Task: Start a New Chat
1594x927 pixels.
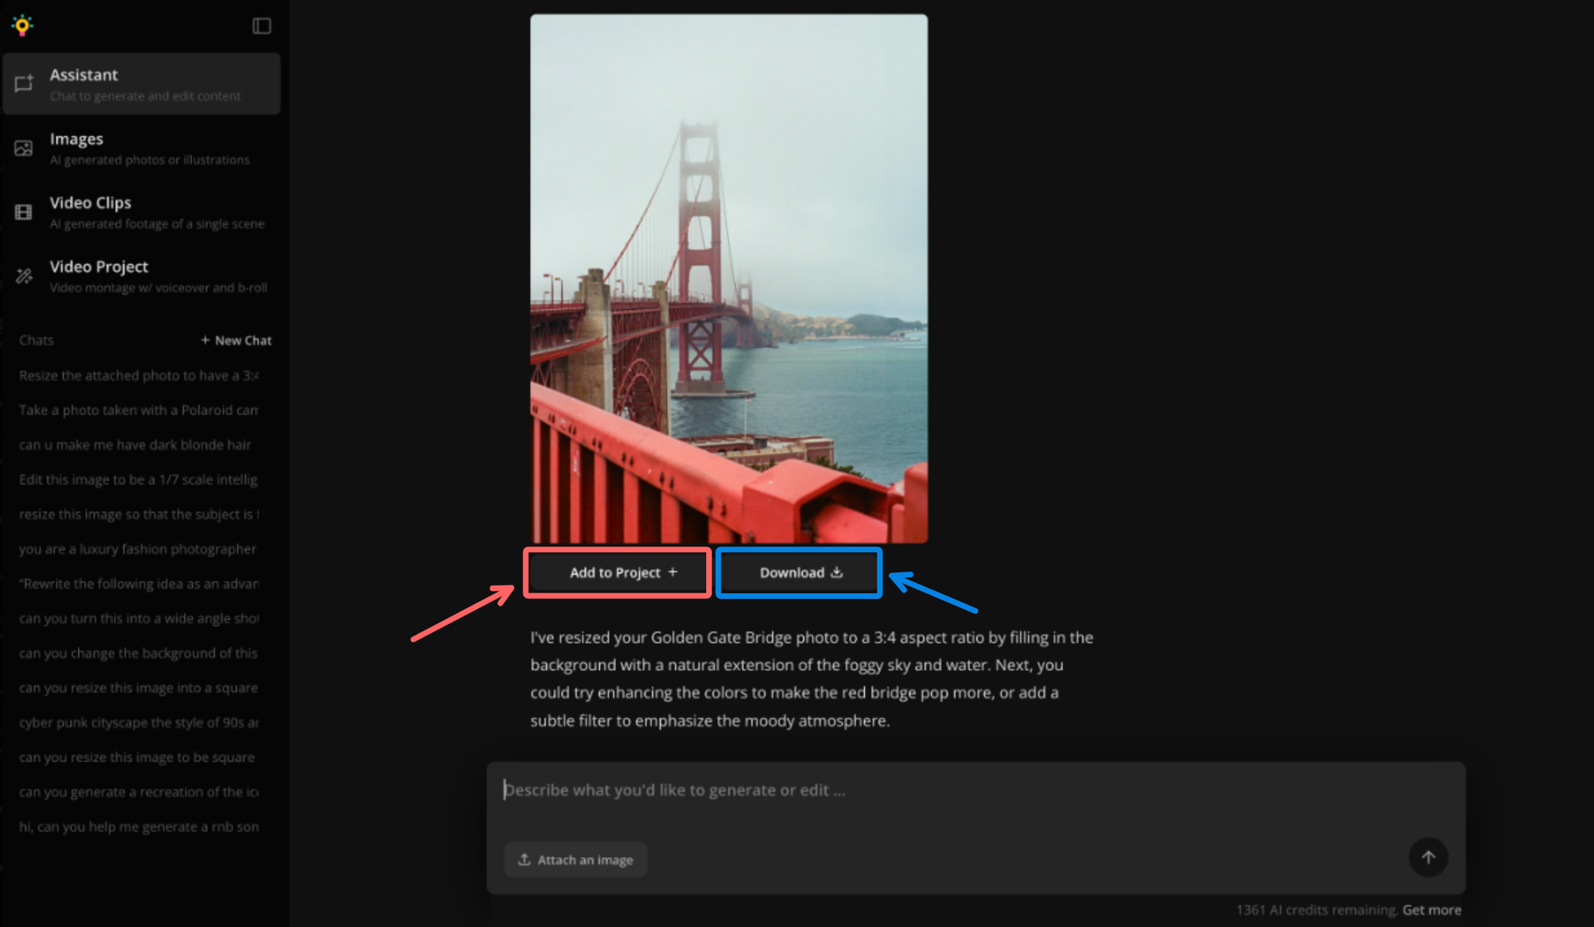Action: (x=236, y=340)
